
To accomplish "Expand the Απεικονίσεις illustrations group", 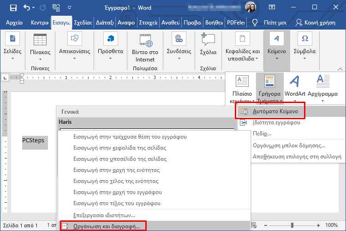I will [75, 46].
